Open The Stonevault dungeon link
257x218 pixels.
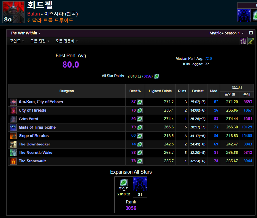coord(32,161)
